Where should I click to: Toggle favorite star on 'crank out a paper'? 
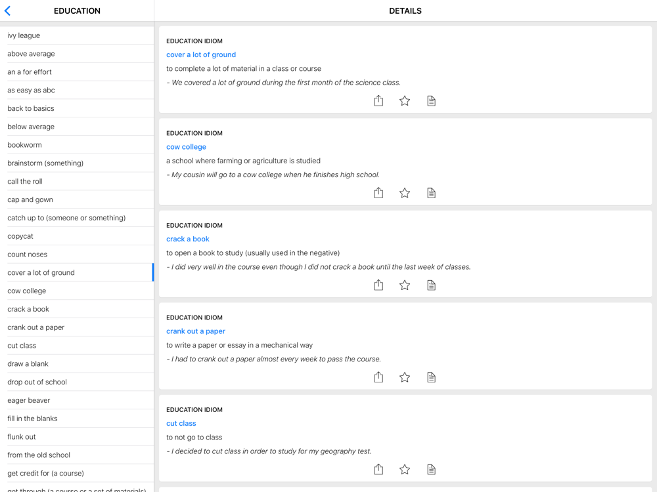405,377
